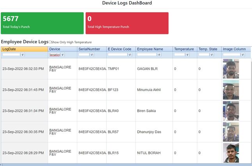Open filter menu for Temperature column
This screenshot has width=252, height=166.
(187, 55)
